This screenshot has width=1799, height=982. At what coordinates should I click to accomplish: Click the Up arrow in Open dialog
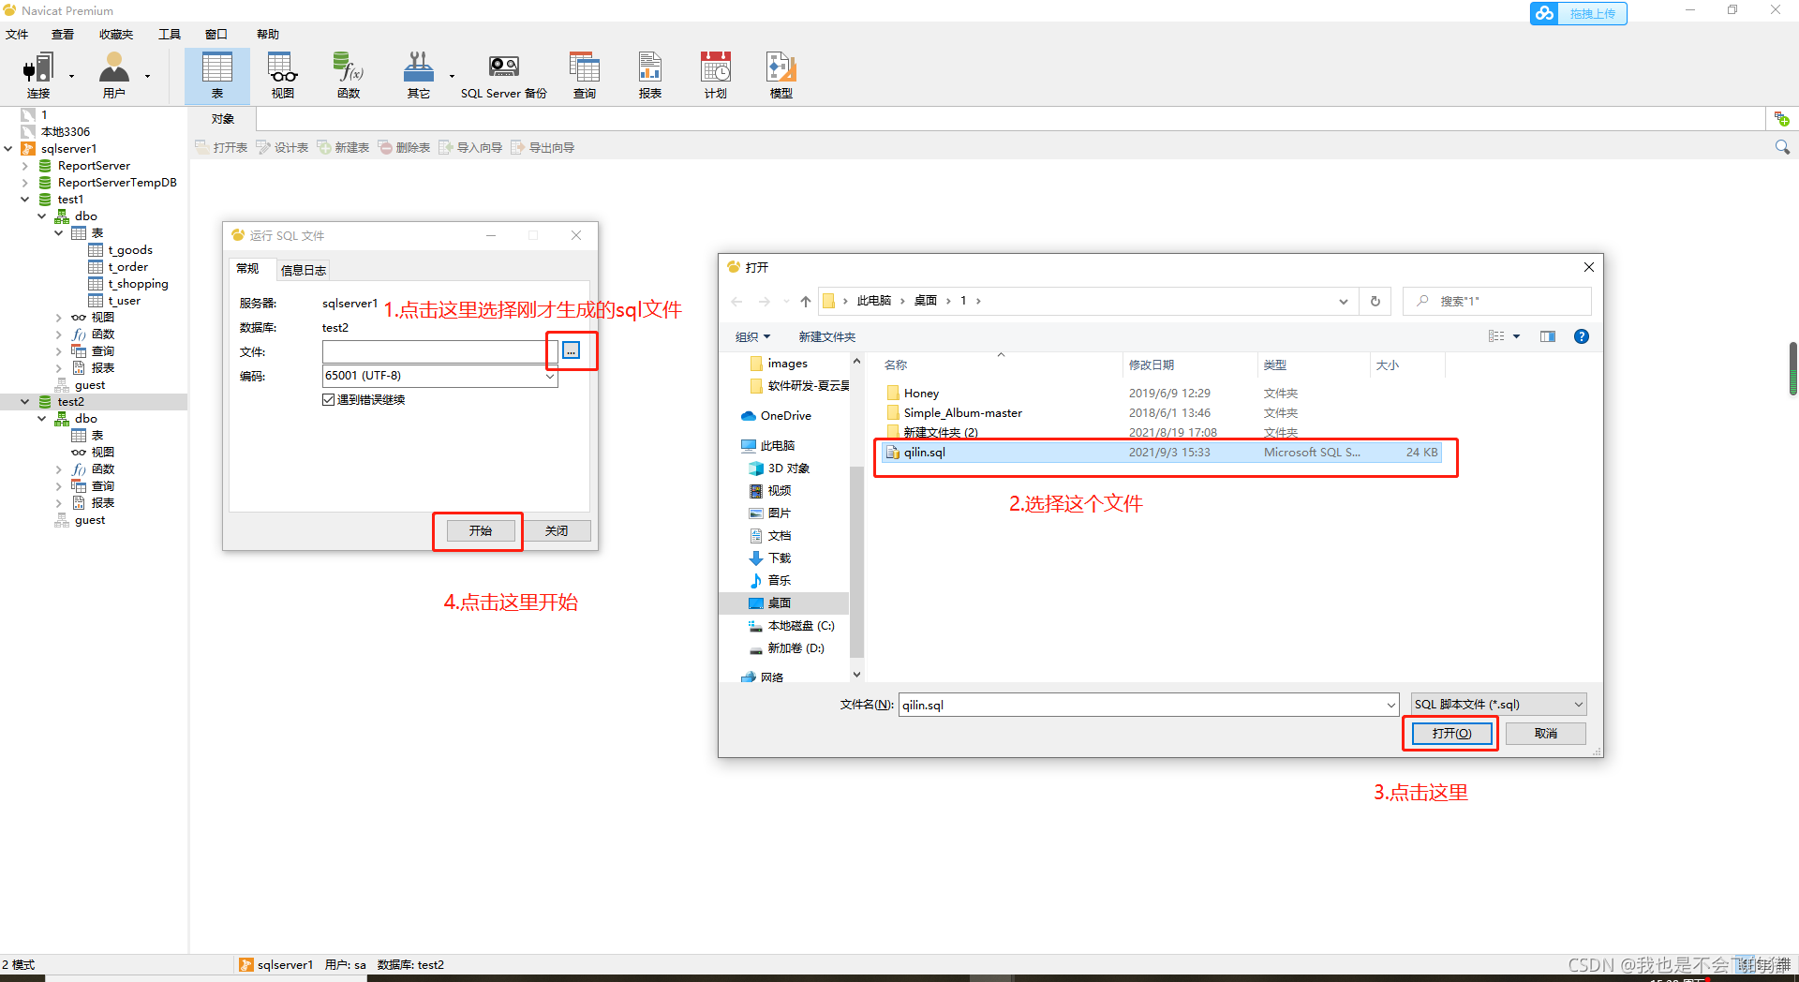(806, 301)
